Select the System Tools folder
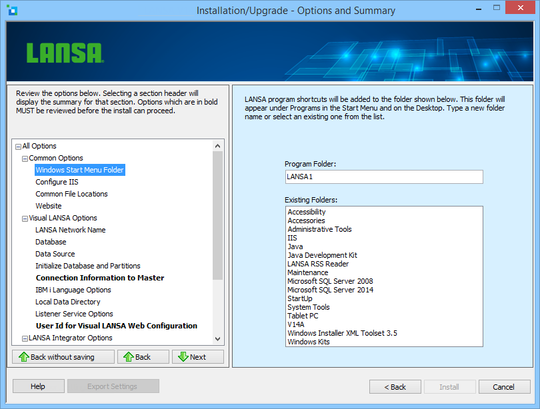 309,307
